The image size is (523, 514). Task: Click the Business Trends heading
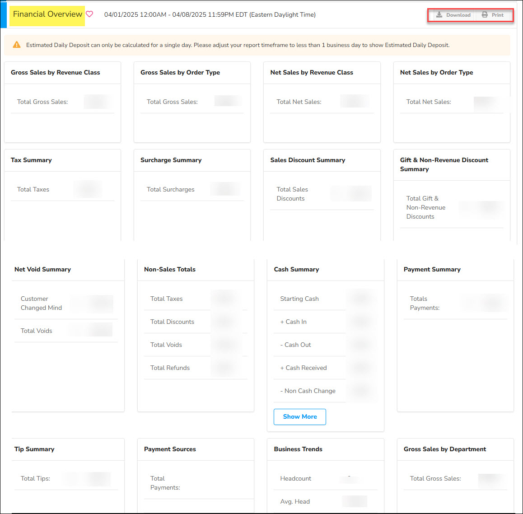298,449
